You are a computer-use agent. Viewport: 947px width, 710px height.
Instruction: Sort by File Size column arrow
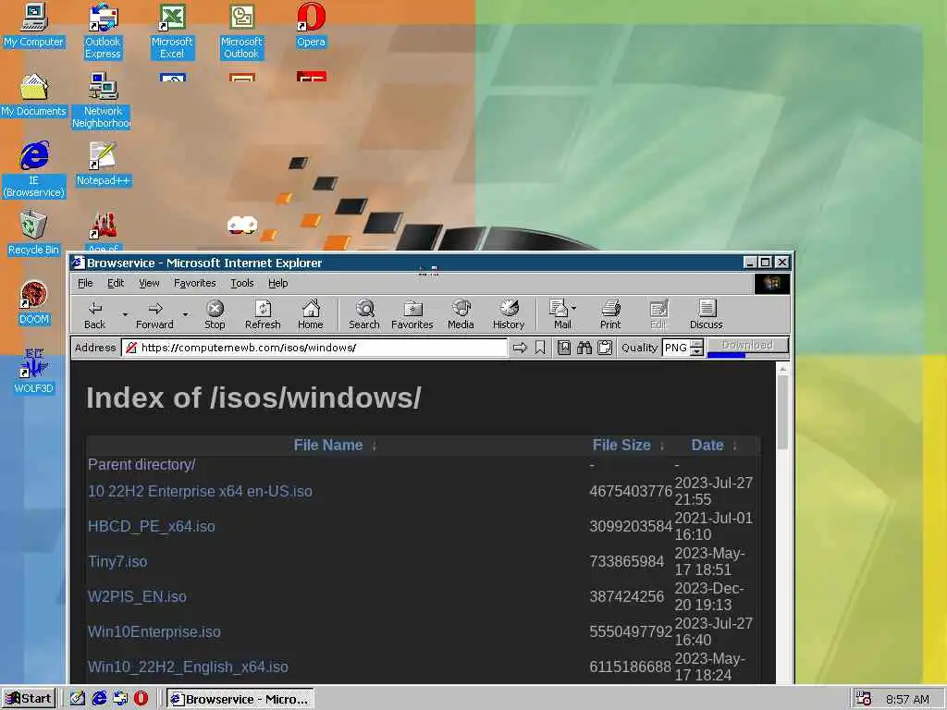(x=662, y=447)
